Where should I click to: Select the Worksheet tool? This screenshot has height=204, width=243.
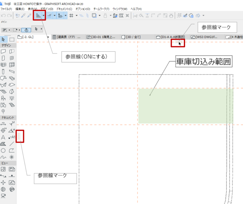12,183
